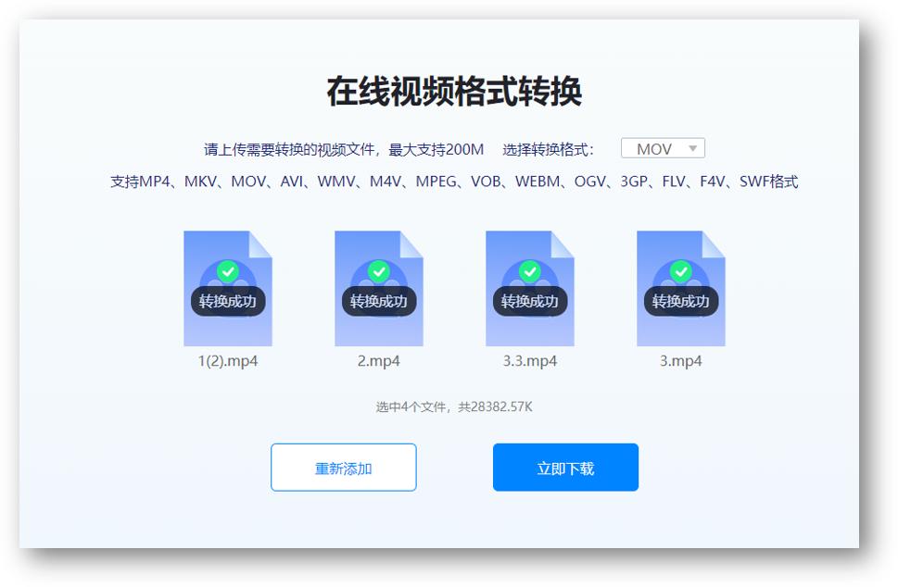Viewport: 898px width, 587px height.
Task: Select the filename label 2.mp4
Action: 378,360
